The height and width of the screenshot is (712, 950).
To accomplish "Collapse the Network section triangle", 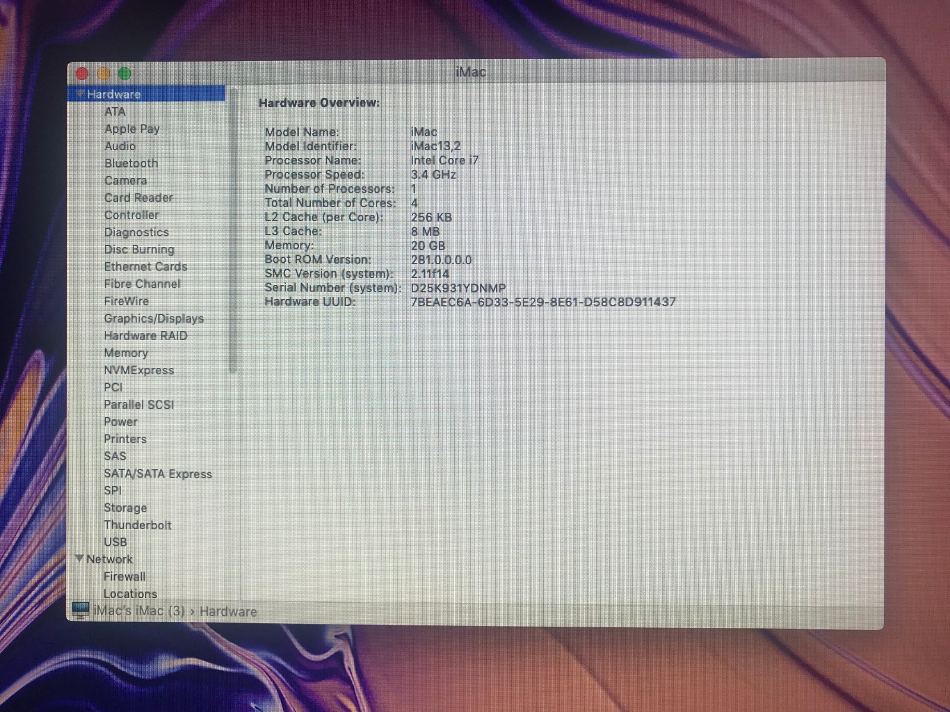I will click(80, 558).
